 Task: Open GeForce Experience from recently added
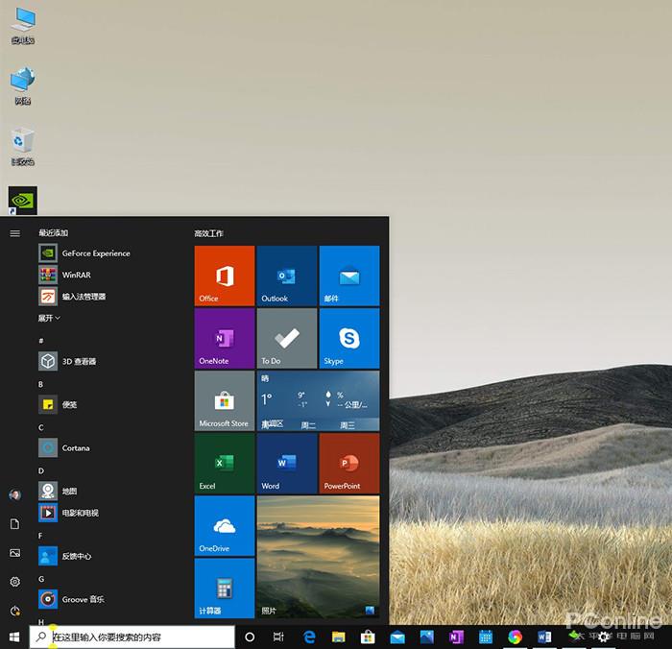tap(95, 253)
